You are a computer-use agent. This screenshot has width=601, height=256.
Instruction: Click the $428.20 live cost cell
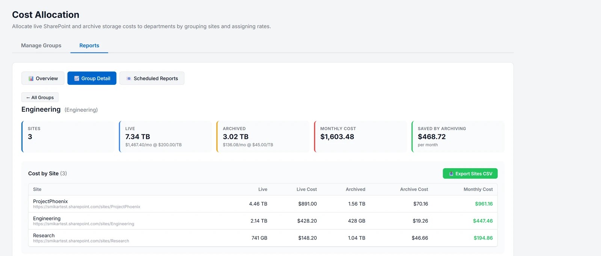click(307, 221)
